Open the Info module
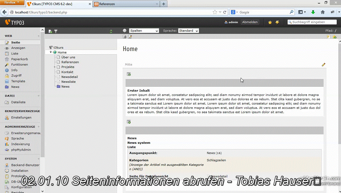The image size is (341, 193). pyautogui.click(x=14, y=70)
